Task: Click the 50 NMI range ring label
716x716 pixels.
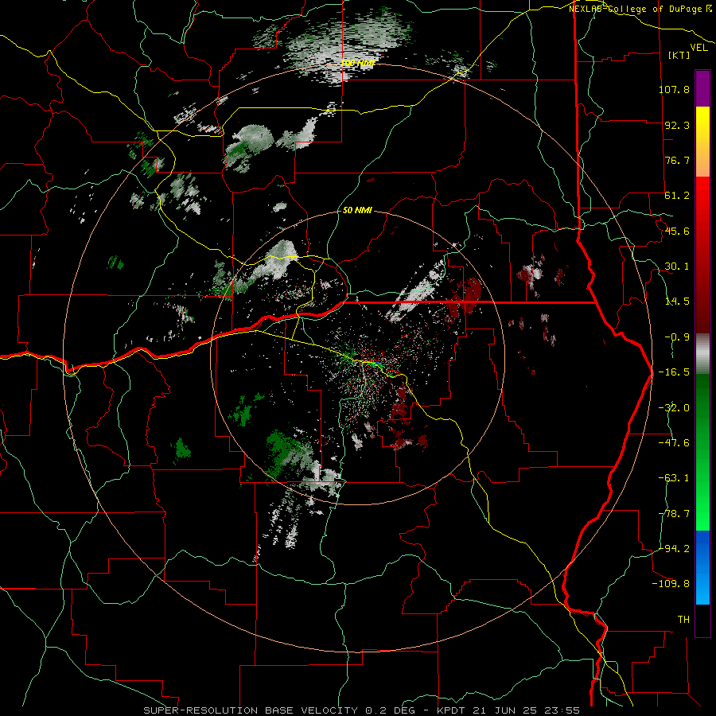Action: pyautogui.click(x=357, y=211)
